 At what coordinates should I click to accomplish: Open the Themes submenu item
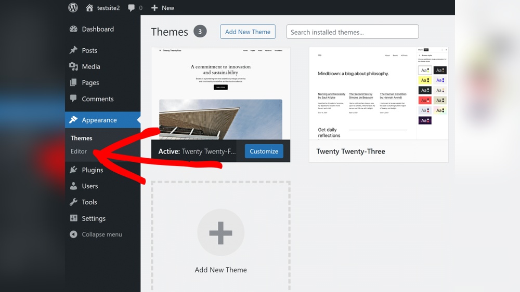(x=81, y=138)
